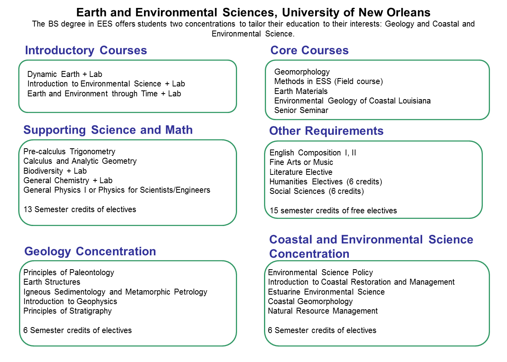The height and width of the screenshot is (362, 507).
Task: Select General Chemistry + Lab
Action: tap(68, 180)
